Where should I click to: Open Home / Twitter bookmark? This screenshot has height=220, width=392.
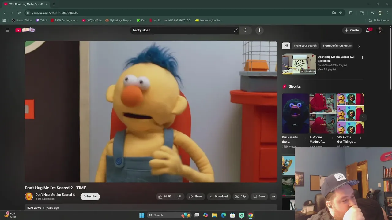point(22,20)
